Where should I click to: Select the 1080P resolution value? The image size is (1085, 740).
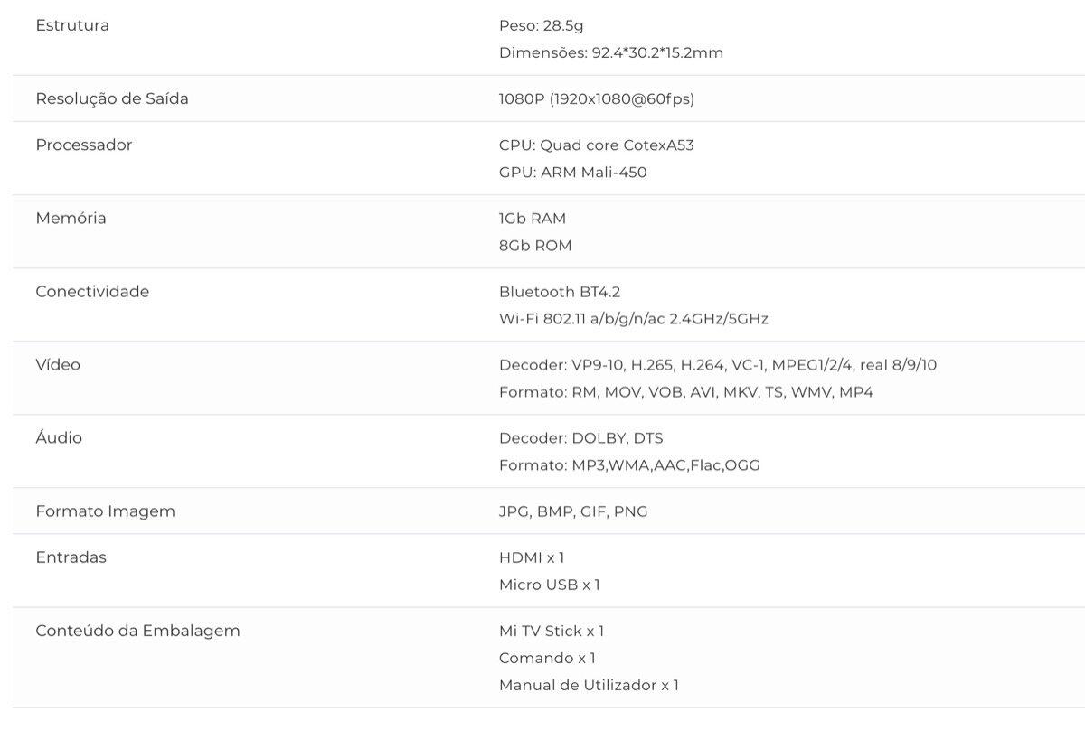[x=596, y=98]
